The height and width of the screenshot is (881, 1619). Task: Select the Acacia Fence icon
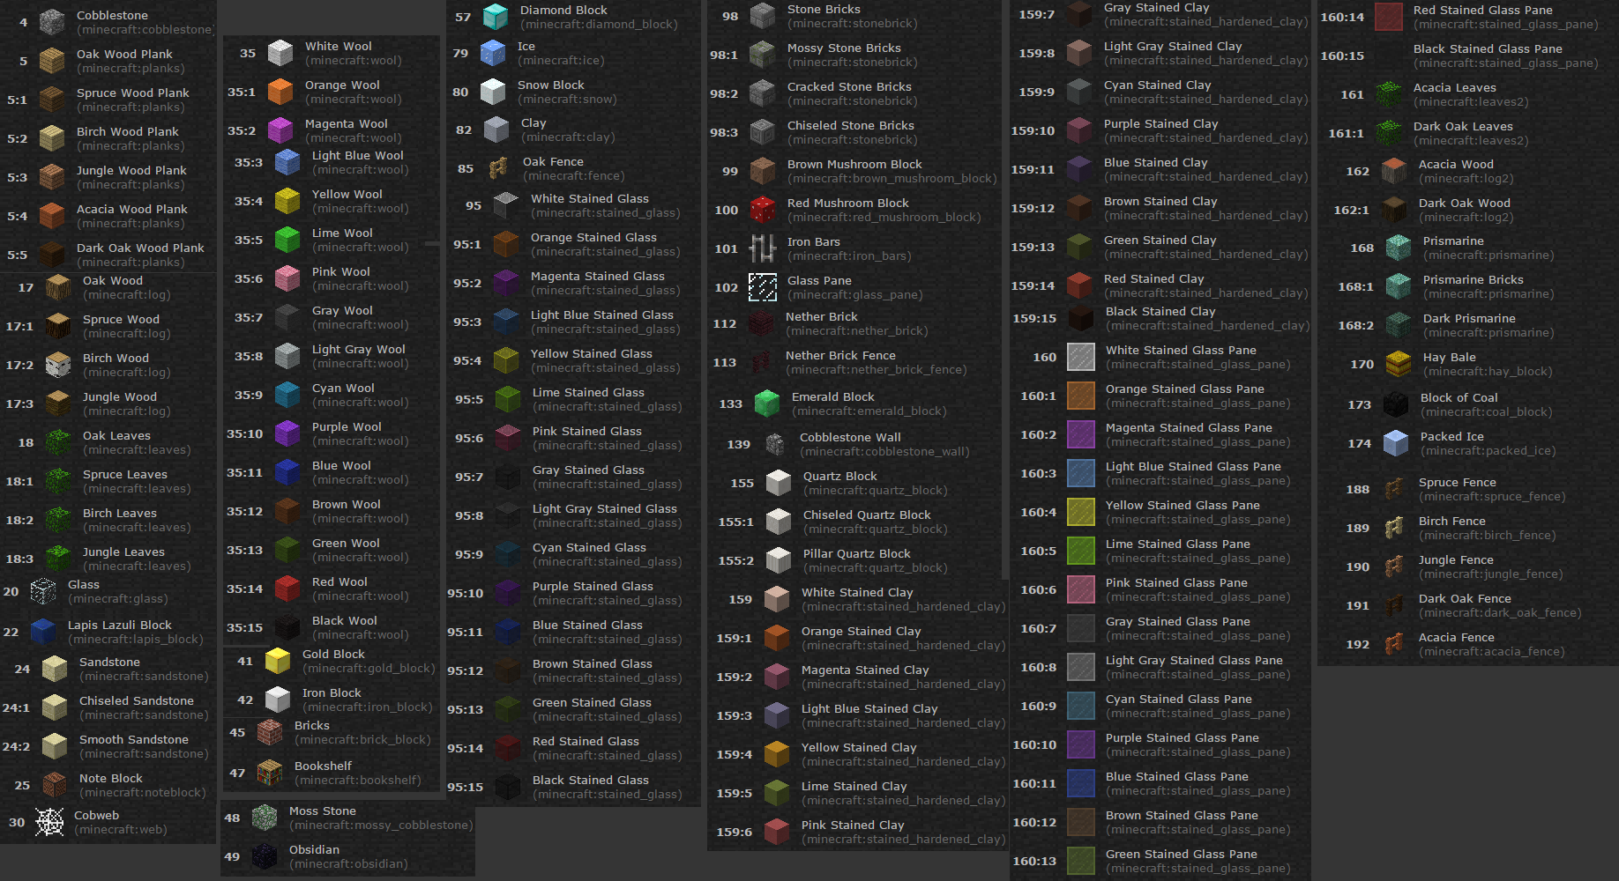(1394, 644)
